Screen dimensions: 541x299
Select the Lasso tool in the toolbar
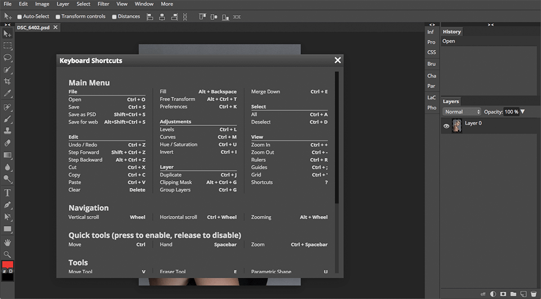[x=8, y=57]
